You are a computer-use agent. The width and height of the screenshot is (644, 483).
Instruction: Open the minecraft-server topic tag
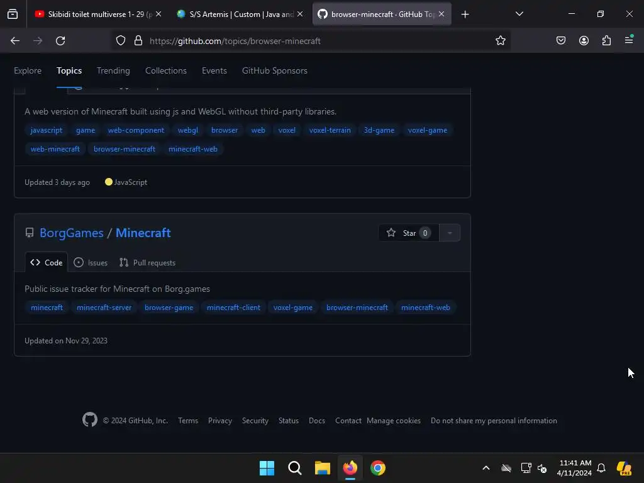click(x=104, y=308)
